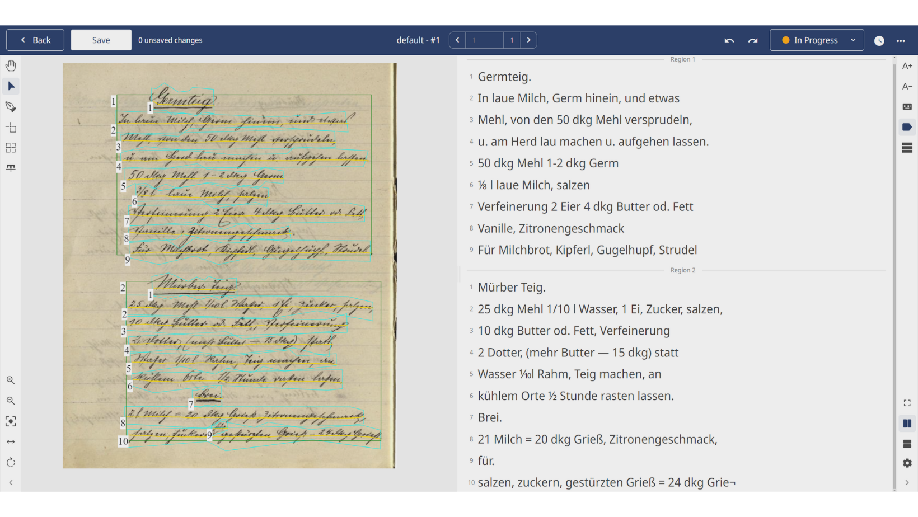
Task: Open the settings gear on right sidebar
Action: (907, 463)
